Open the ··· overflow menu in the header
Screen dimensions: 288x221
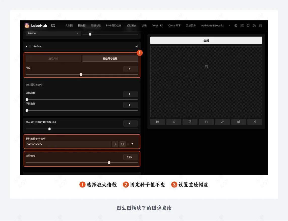229,25
